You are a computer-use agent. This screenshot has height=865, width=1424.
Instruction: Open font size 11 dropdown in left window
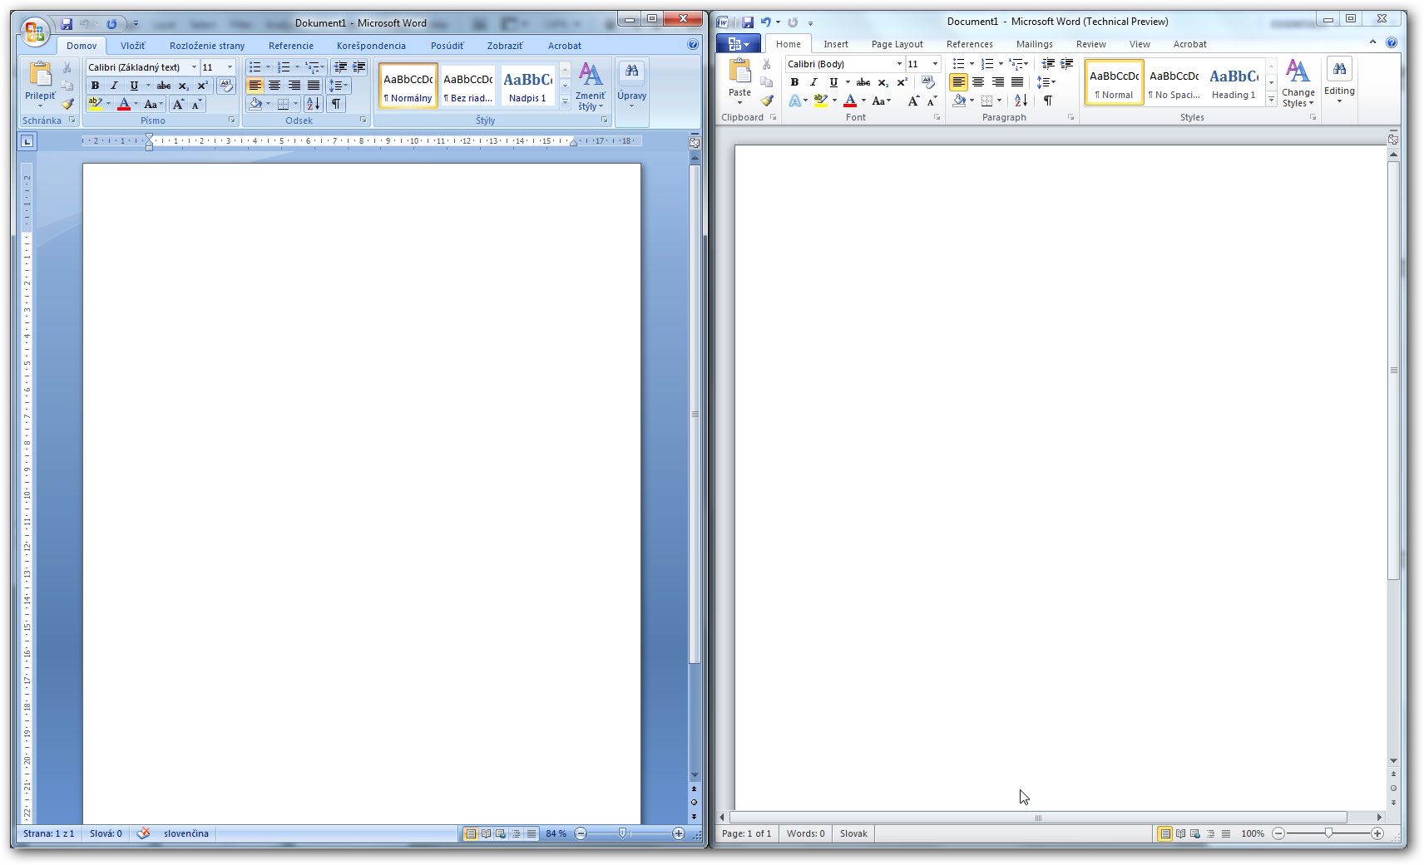point(230,67)
